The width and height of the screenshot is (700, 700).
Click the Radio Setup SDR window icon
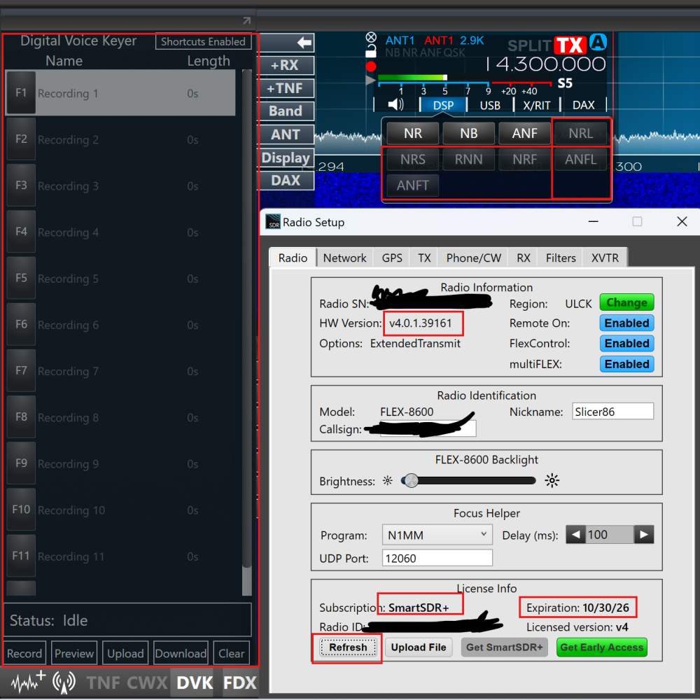tap(273, 221)
